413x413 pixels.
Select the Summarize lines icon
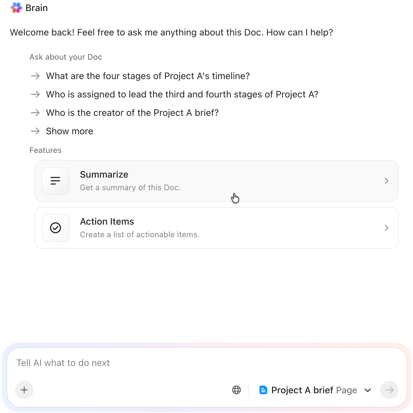click(56, 181)
